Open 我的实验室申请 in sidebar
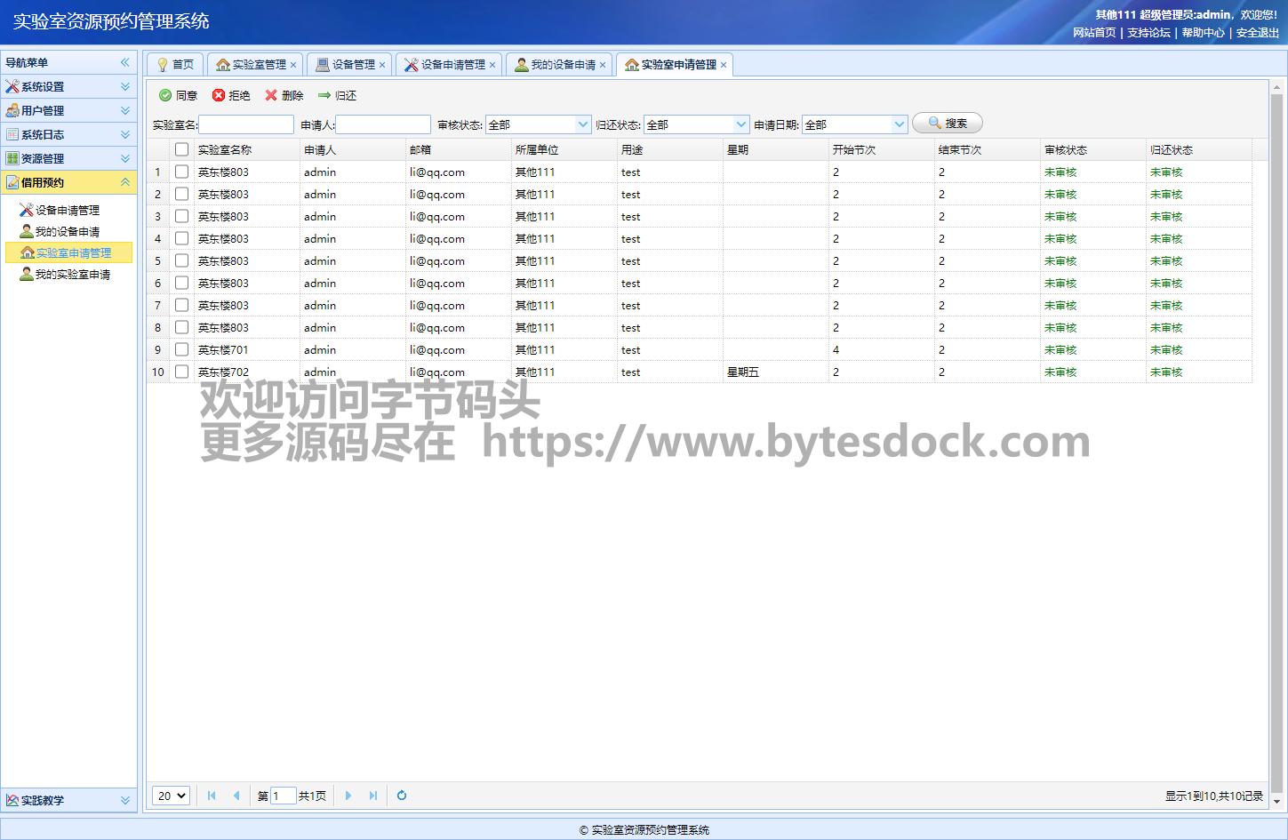The width and height of the screenshot is (1288, 840). click(x=72, y=275)
